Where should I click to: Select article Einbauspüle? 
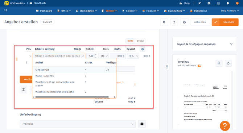pyautogui.click(x=74, y=70)
